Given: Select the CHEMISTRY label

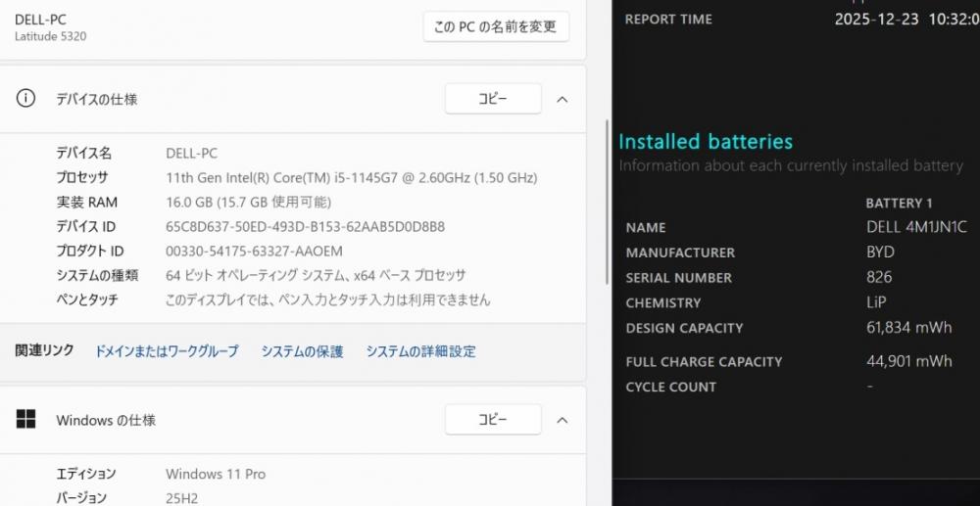Looking at the screenshot, I should tap(663, 303).
